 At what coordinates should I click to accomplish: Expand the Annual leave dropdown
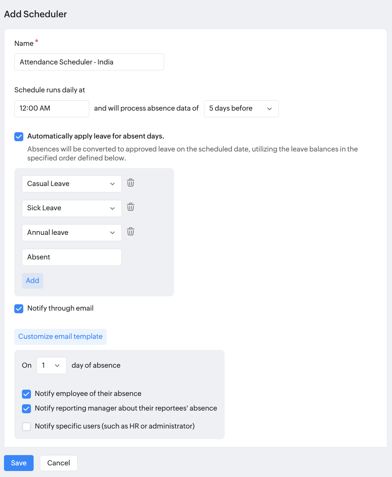click(72, 233)
